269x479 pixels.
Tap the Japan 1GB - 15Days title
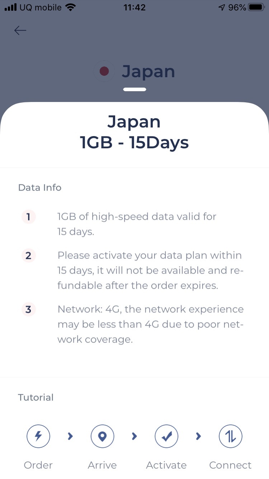[x=134, y=132]
